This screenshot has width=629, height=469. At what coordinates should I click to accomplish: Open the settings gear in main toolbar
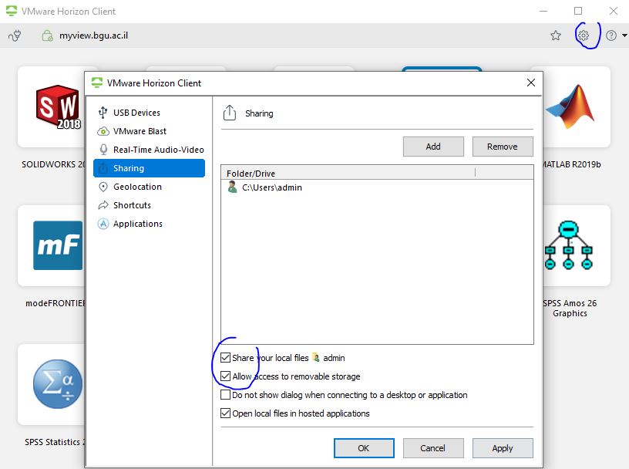point(583,35)
